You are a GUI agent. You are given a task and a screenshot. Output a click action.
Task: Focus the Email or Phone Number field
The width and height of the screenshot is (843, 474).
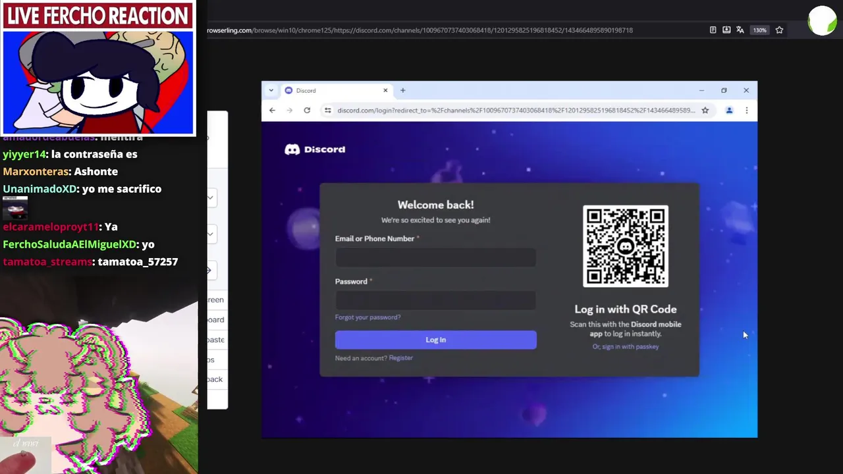(435, 257)
